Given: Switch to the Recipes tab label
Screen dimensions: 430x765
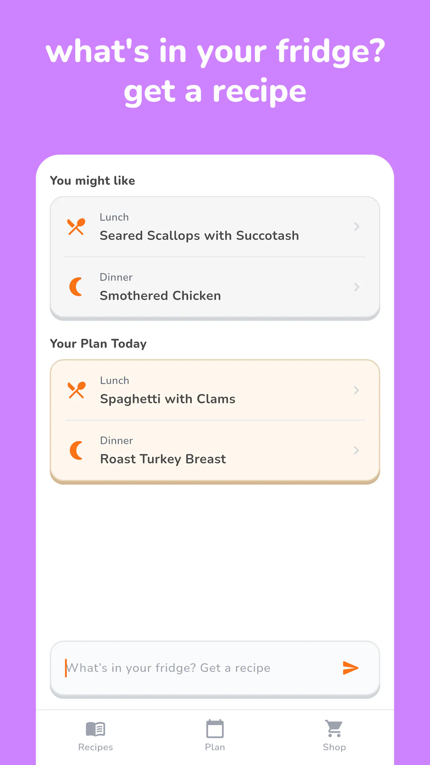Looking at the screenshot, I should pos(96,747).
